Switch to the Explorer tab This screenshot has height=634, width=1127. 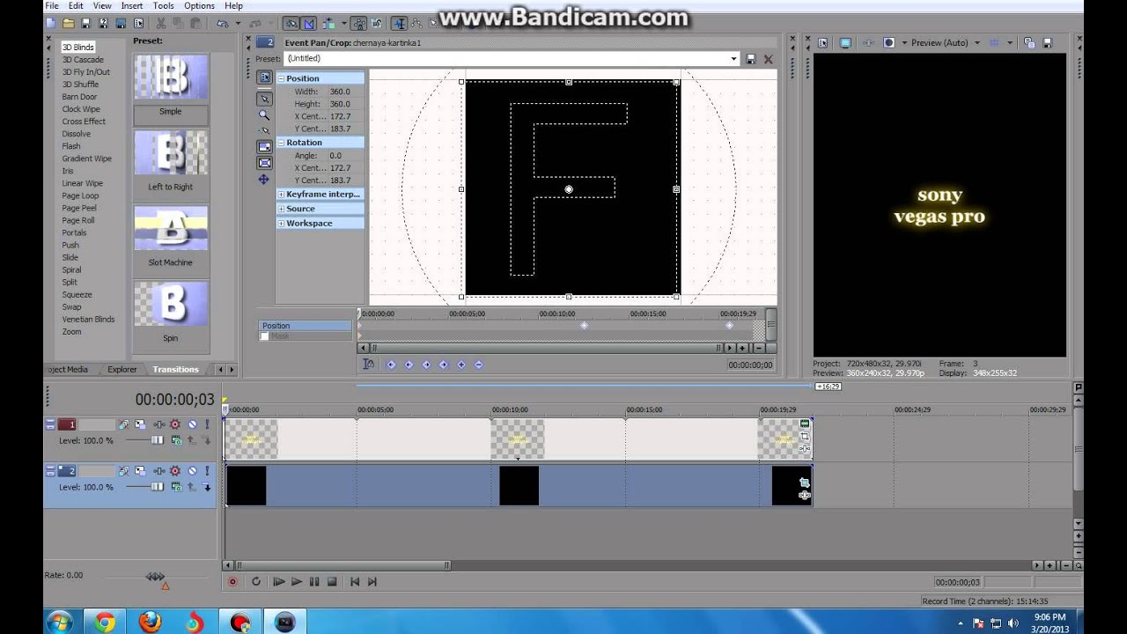pos(122,370)
